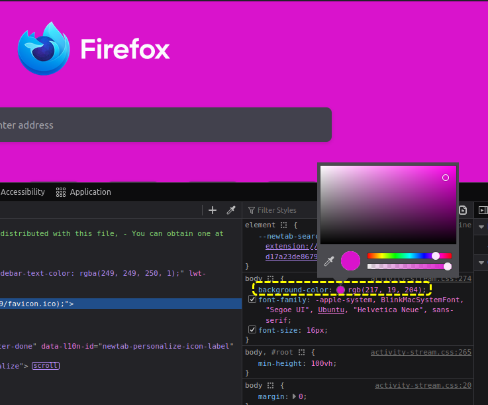Image resolution: width=488 pixels, height=405 pixels.
Task: Toggle font-family declaration checkbox
Action: (x=252, y=300)
